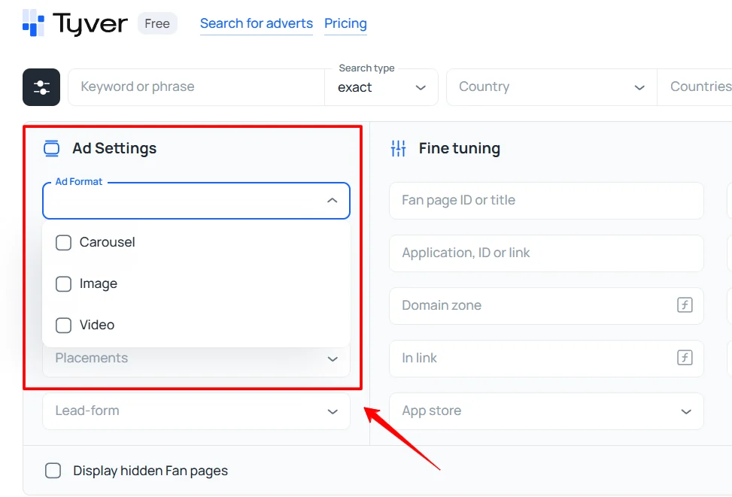The height and width of the screenshot is (497, 732).
Task: Enable the Video ad format option
Action: click(63, 325)
